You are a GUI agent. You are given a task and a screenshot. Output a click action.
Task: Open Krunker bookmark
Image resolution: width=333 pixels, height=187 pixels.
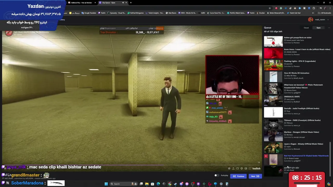[260, 13]
